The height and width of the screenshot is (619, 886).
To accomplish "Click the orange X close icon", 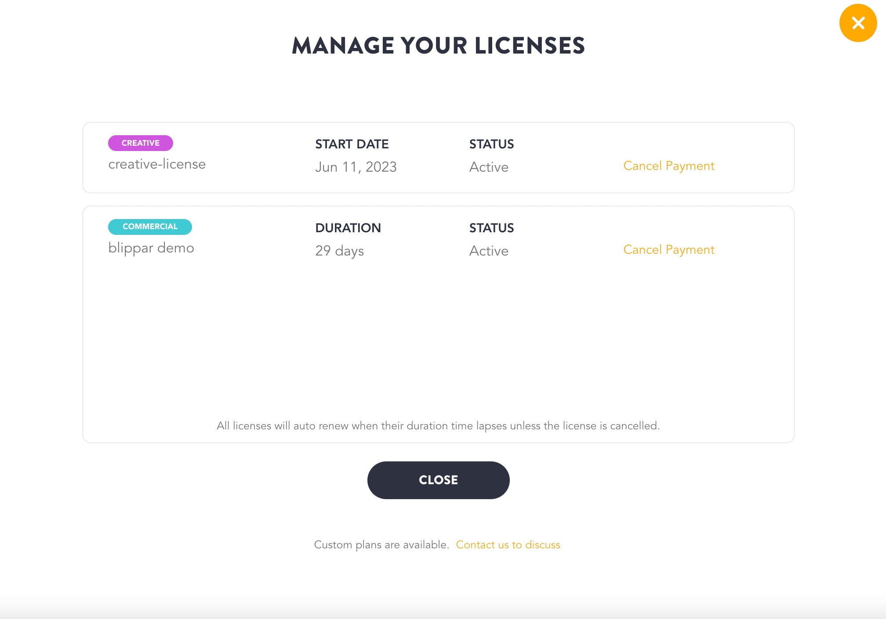I will tap(857, 23).
